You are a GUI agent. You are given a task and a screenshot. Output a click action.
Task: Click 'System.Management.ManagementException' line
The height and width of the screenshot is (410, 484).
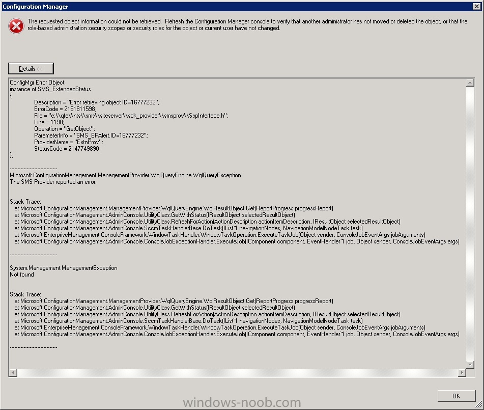coord(64,268)
